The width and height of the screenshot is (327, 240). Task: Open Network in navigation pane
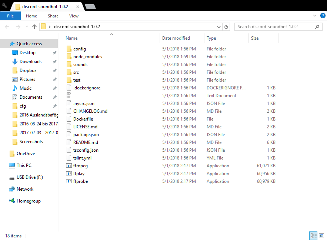[25, 189]
